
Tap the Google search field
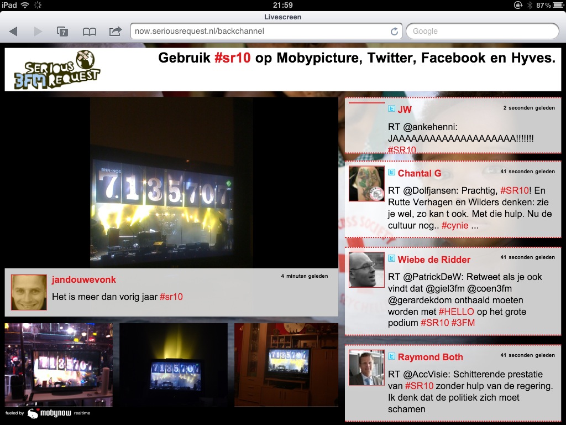pyautogui.click(x=482, y=32)
